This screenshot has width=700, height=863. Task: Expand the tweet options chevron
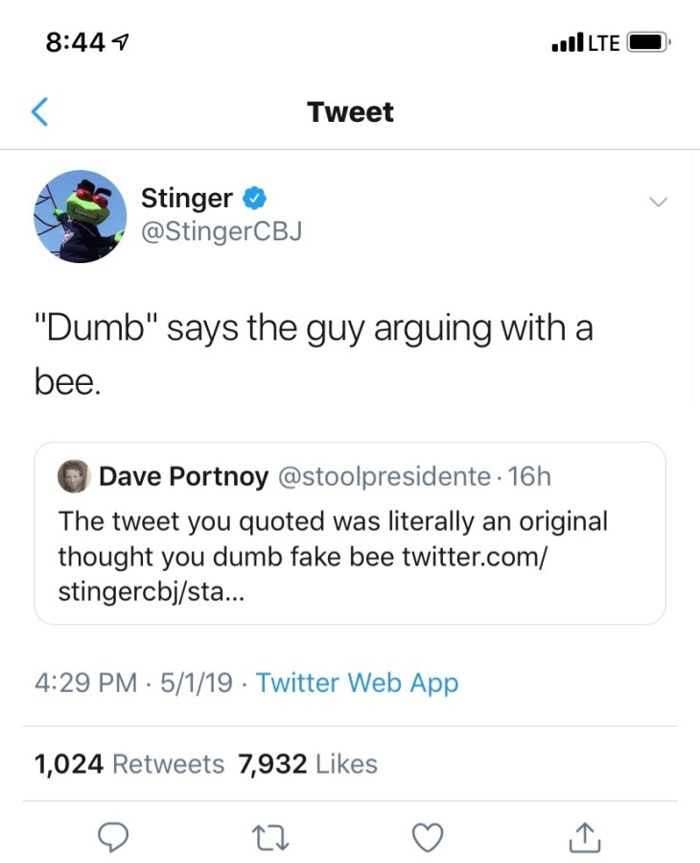click(657, 202)
